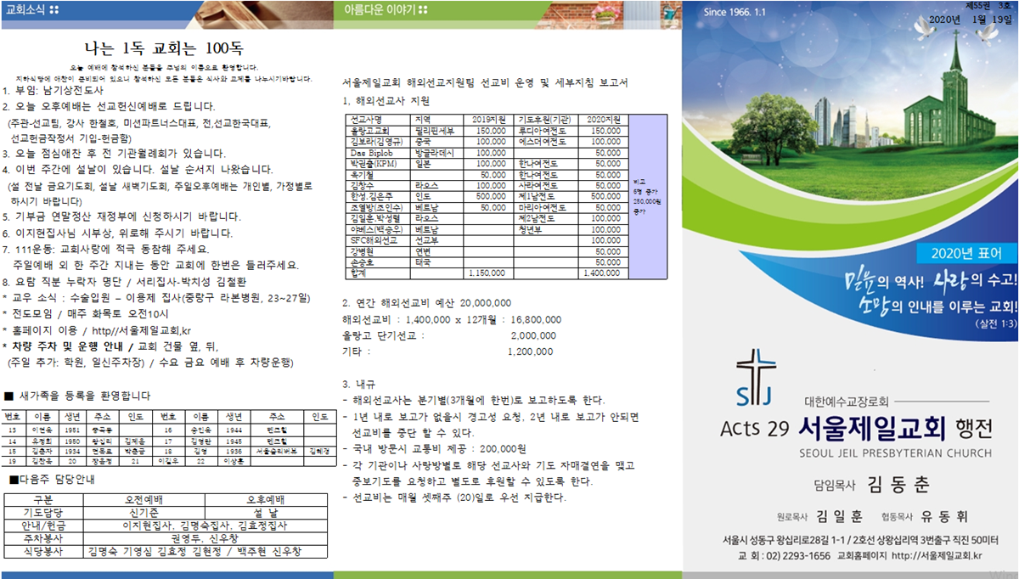Click the '기도담당' row label

coord(42,513)
